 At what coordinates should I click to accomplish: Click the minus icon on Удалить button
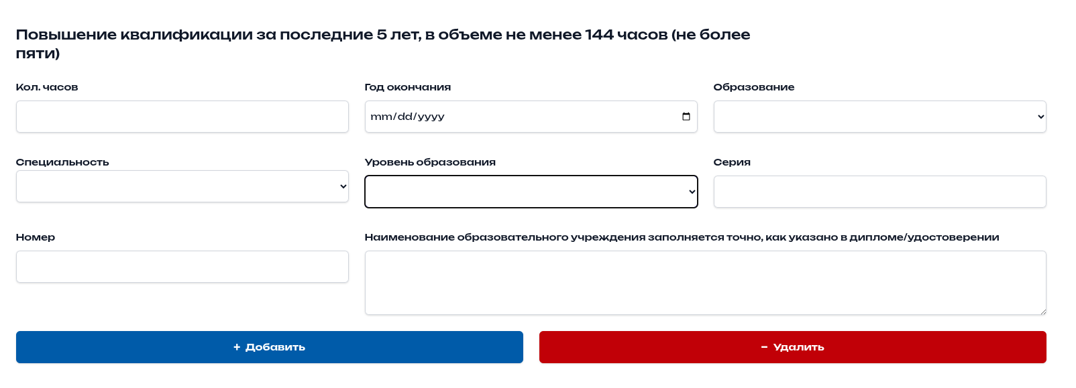(x=764, y=347)
